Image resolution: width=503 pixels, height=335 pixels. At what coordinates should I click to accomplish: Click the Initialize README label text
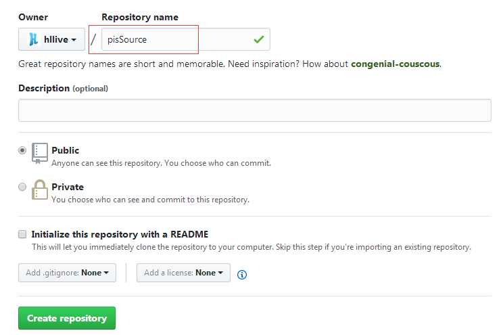click(x=120, y=234)
